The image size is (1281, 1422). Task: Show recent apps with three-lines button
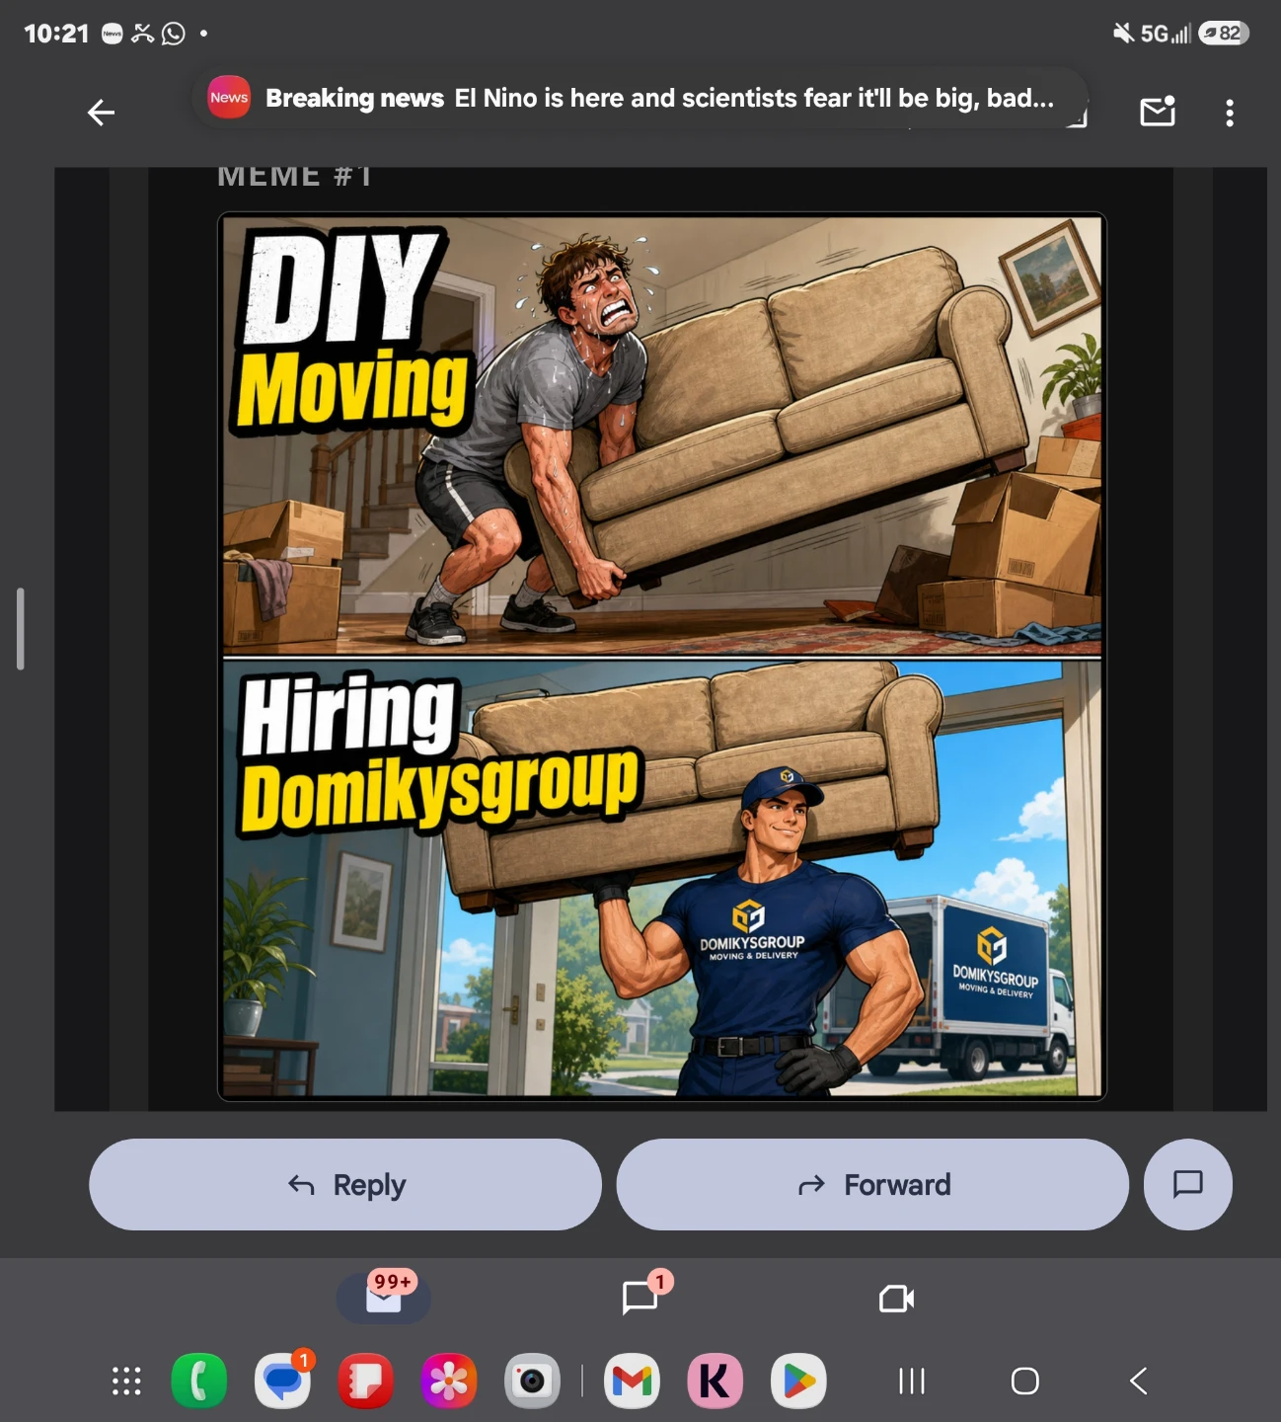tap(912, 1381)
